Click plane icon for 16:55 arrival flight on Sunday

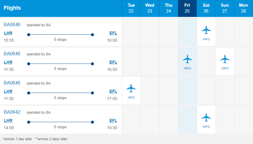click(x=225, y=59)
